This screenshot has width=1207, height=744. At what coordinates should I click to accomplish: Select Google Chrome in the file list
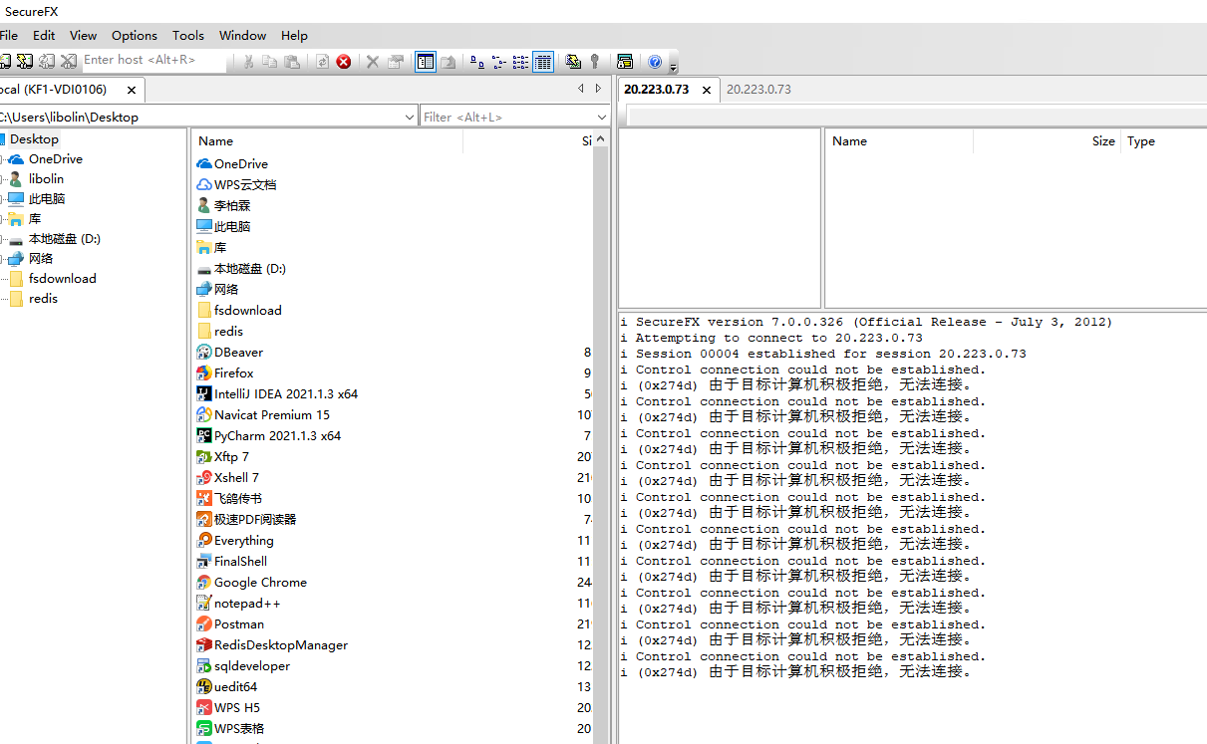260,582
